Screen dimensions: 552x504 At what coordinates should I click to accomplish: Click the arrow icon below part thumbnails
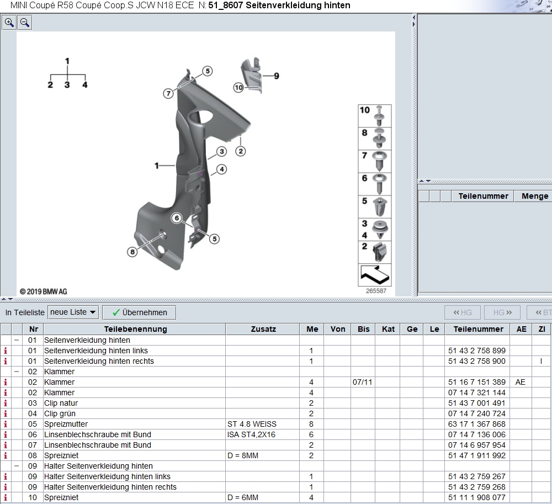coord(374,274)
